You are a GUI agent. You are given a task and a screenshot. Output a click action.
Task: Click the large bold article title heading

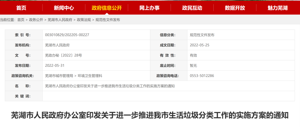(x=150, y=115)
